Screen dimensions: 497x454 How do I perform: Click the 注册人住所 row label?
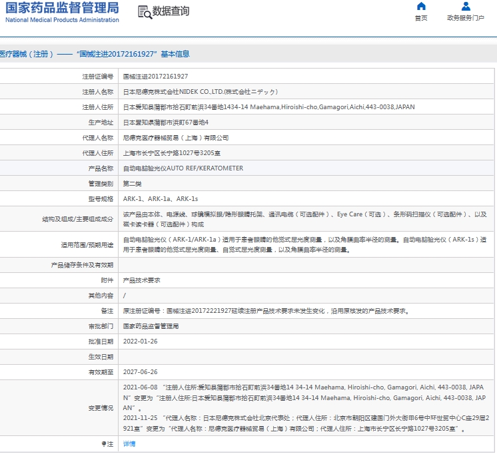click(98, 107)
